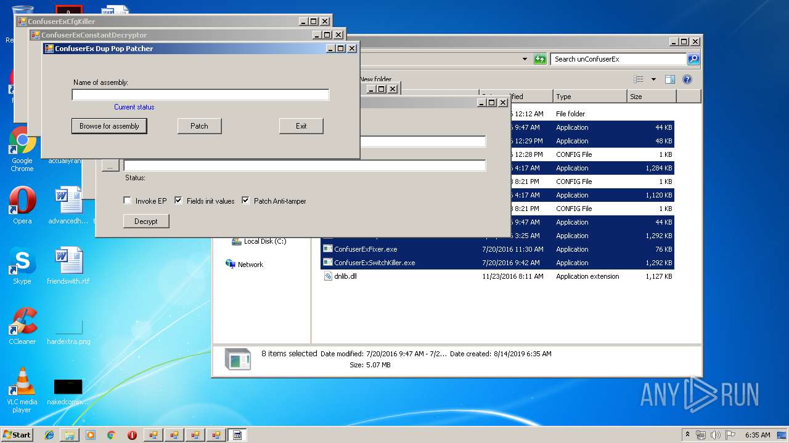Image resolution: width=789 pixels, height=443 pixels.
Task: Click the Current status label
Action: pyautogui.click(x=134, y=107)
